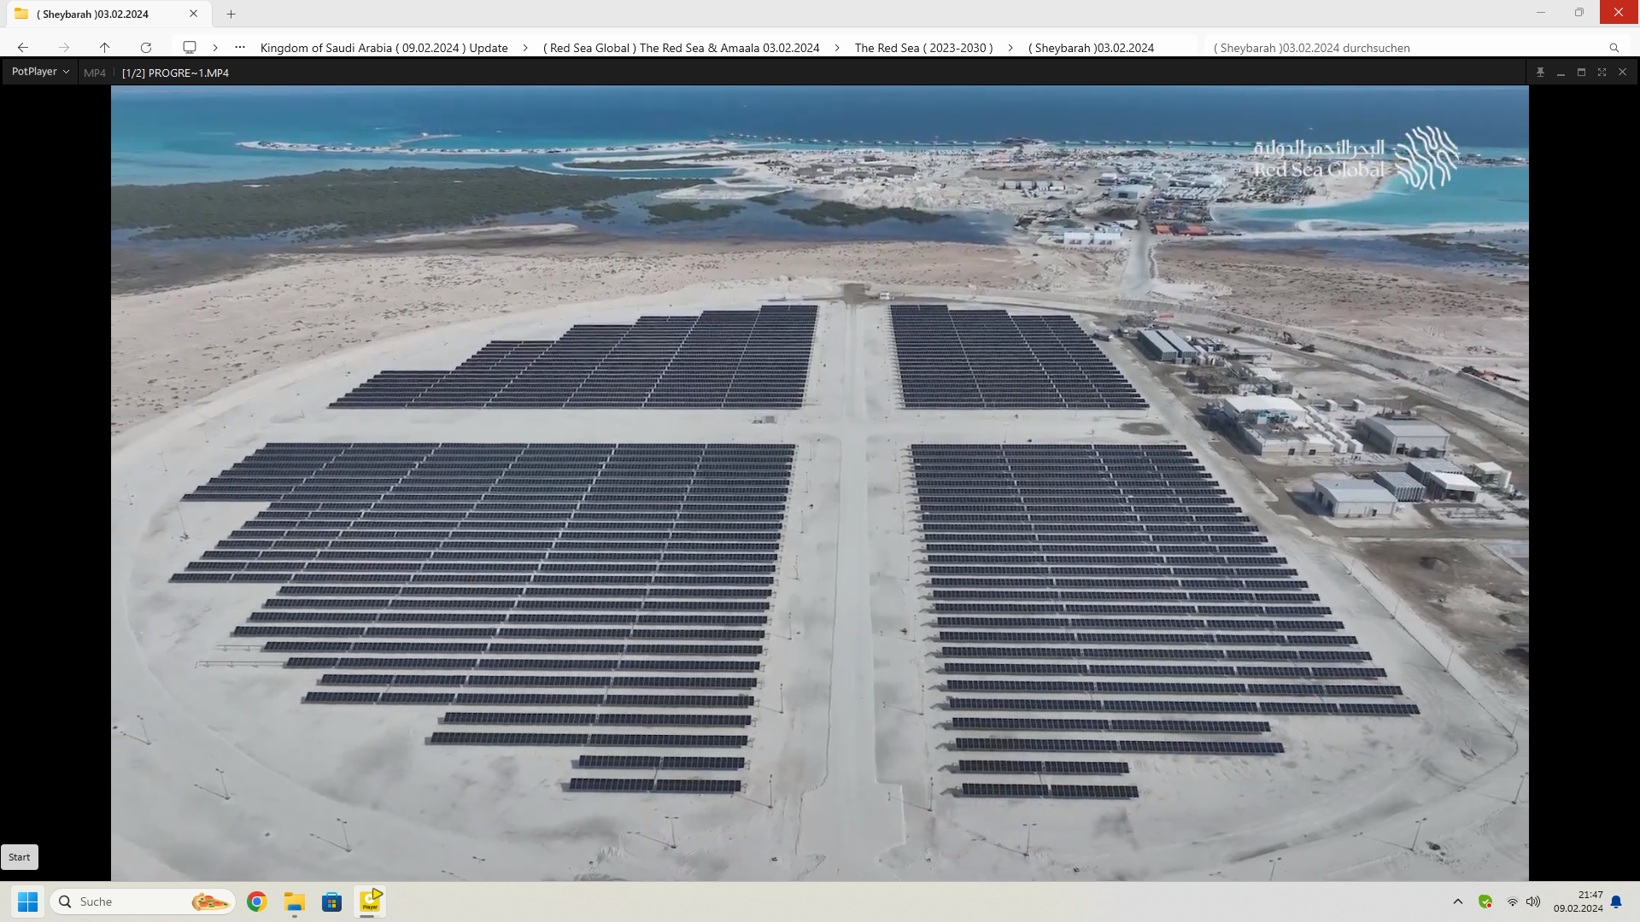Close the PotPlayer window
This screenshot has width=1640, height=922.
pyautogui.click(x=1622, y=73)
